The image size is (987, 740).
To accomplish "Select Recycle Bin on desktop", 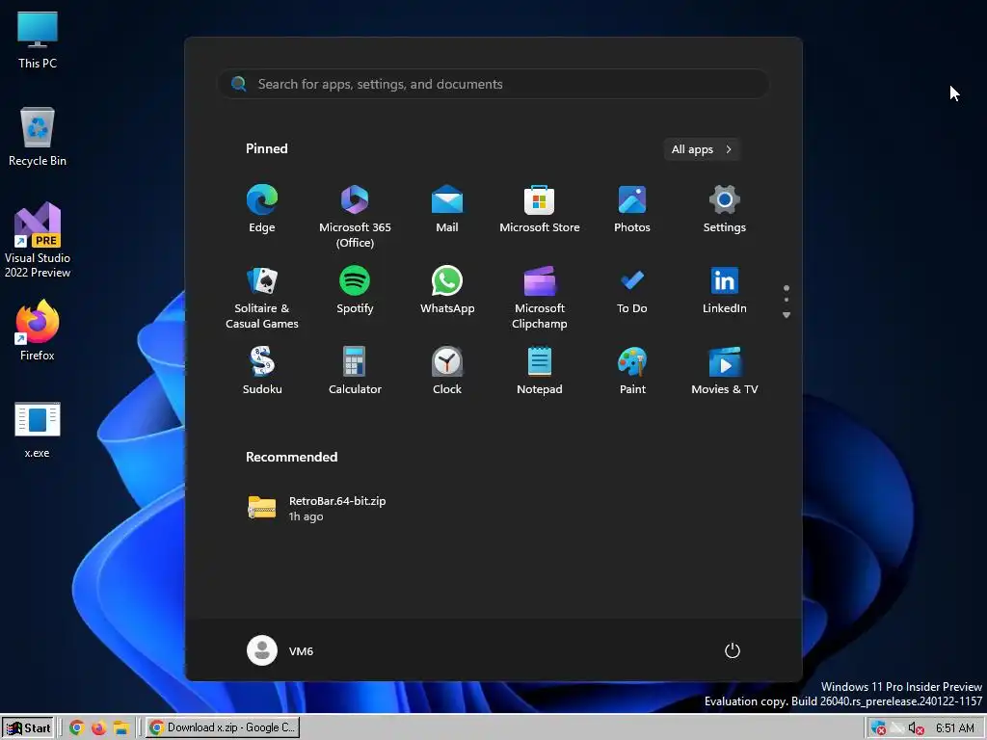I will [x=38, y=137].
